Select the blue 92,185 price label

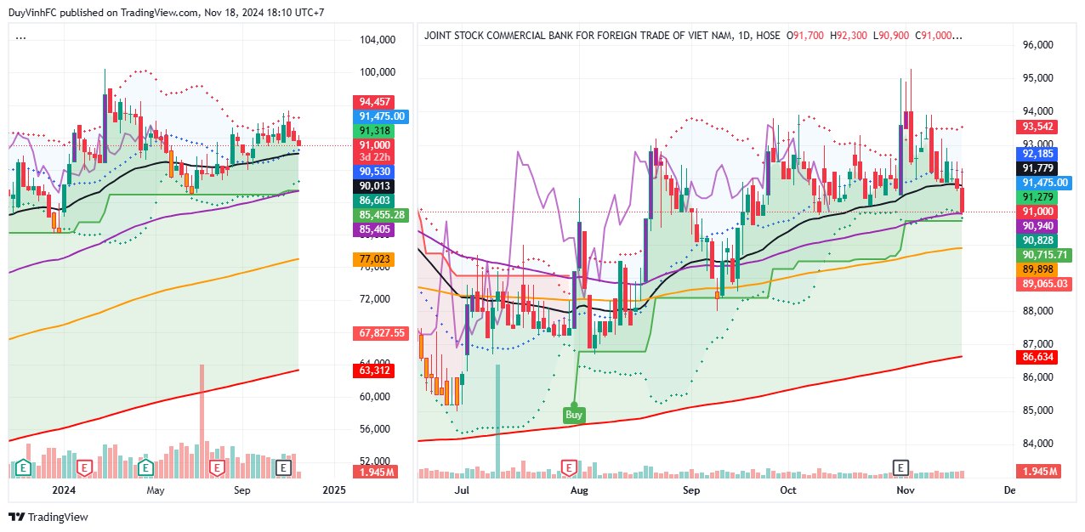[x=1038, y=154]
